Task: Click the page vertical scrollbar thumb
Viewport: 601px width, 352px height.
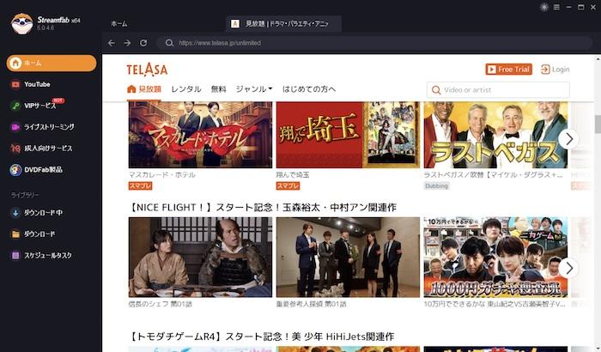Action: click(x=598, y=124)
